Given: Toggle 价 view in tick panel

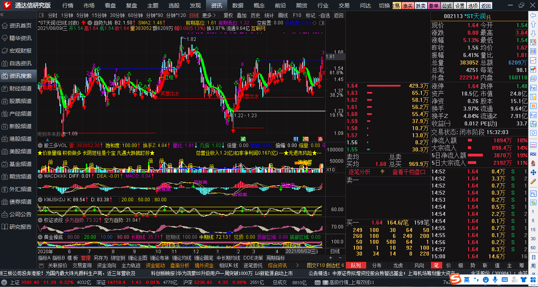Looking at the screenshot, I should coord(449,265).
